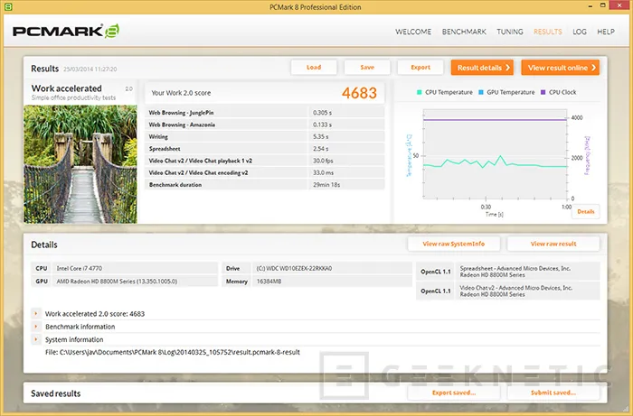Expand System information row
The height and width of the screenshot is (416, 633).
point(36,339)
